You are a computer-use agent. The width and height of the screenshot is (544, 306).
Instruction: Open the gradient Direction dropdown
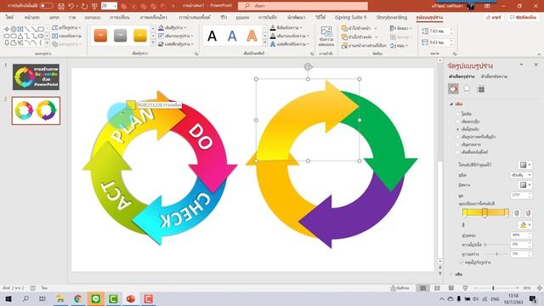click(x=524, y=185)
